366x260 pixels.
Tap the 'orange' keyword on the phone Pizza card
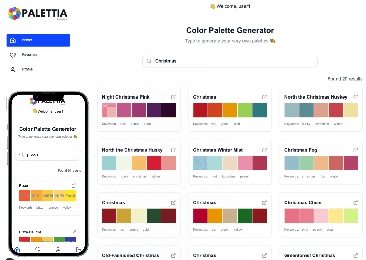click(53, 208)
